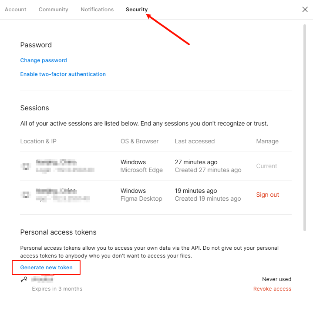The width and height of the screenshot is (313, 311).
Task: Sign out of the Figma Desktop session
Action: pyautogui.click(x=267, y=195)
